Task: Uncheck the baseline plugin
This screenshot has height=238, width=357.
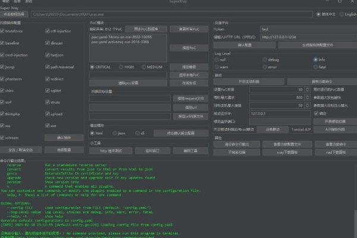Action: tap(2, 43)
